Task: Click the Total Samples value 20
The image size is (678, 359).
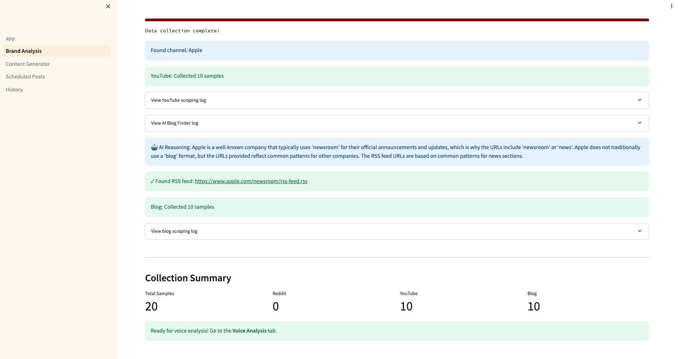Action: (151, 307)
